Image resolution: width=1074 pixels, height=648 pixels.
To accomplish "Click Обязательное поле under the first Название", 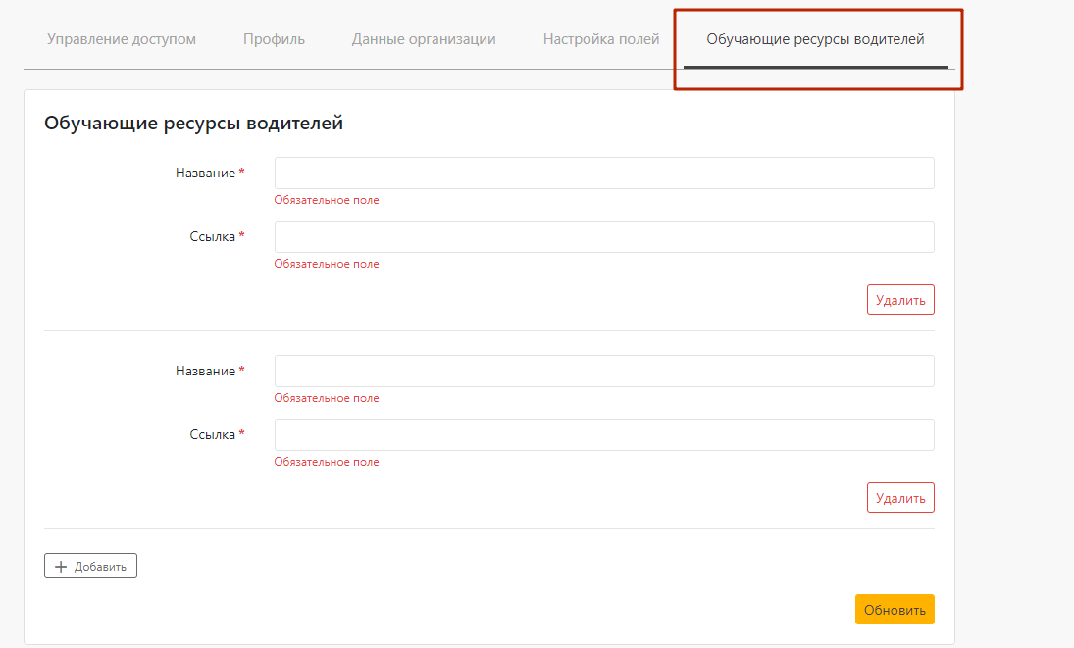I will point(327,200).
